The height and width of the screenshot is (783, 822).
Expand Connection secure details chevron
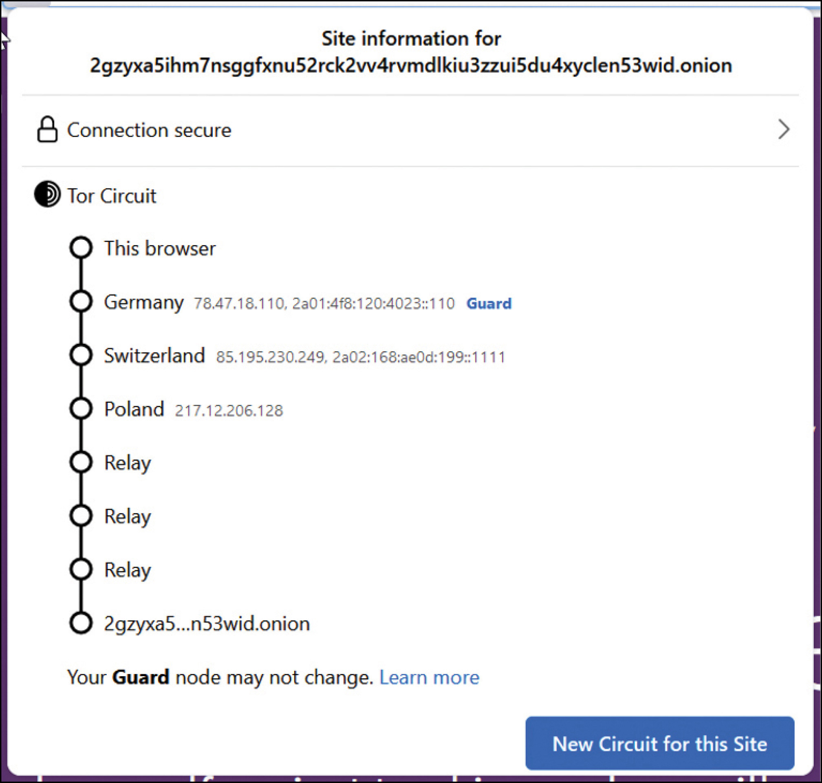783,129
